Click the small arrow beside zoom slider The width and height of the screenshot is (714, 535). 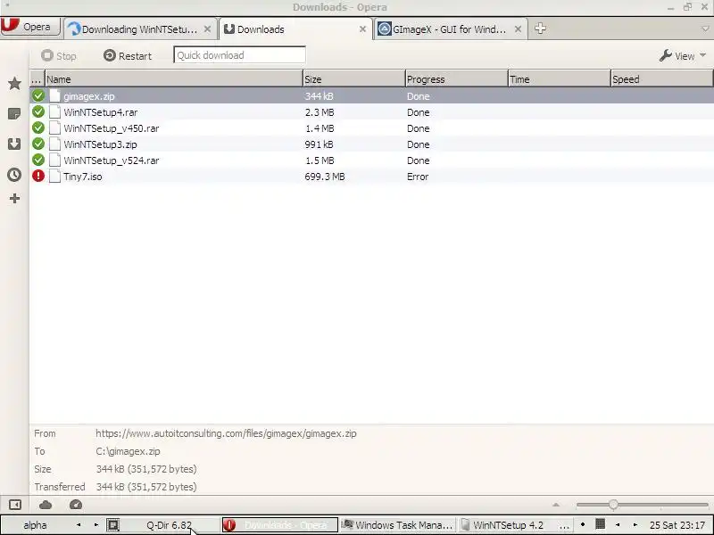tap(556, 505)
